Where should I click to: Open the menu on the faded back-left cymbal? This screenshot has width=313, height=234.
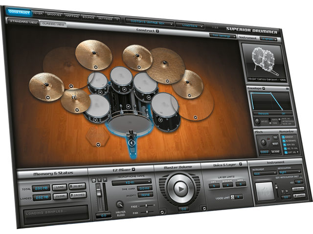coord(71,86)
